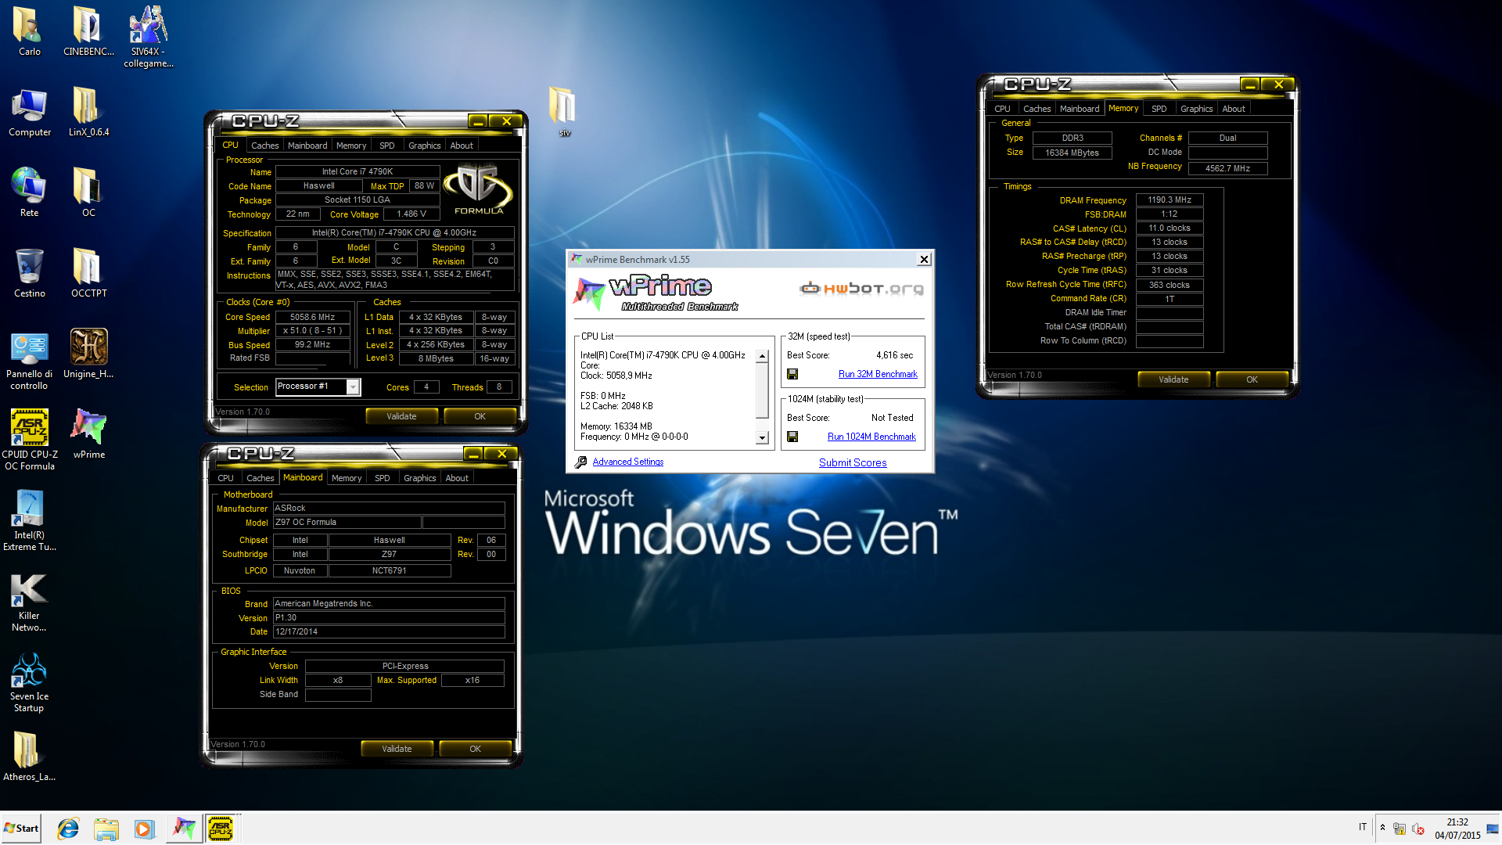Open Graphics tab in Mainboard CPU-Z window
This screenshot has height=845, width=1502.
coord(419,478)
